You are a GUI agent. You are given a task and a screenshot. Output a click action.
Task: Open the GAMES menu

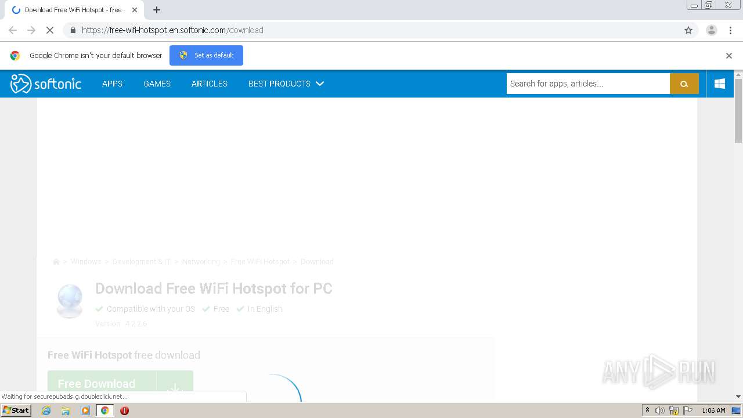157,84
